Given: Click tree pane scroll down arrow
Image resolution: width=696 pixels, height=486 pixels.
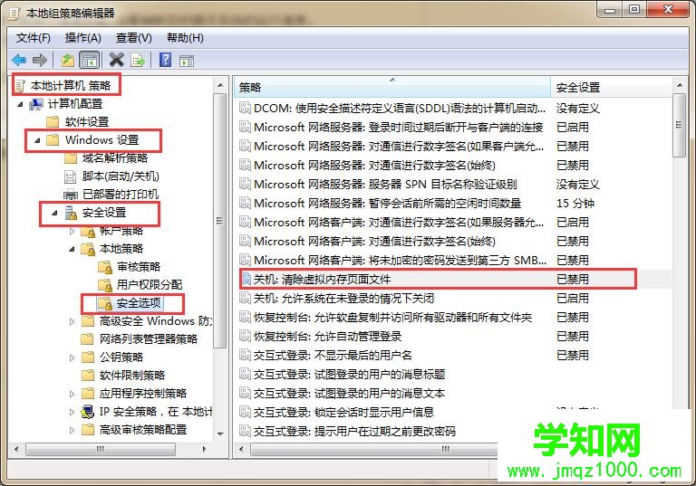Looking at the screenshot, I should [220, 434].
